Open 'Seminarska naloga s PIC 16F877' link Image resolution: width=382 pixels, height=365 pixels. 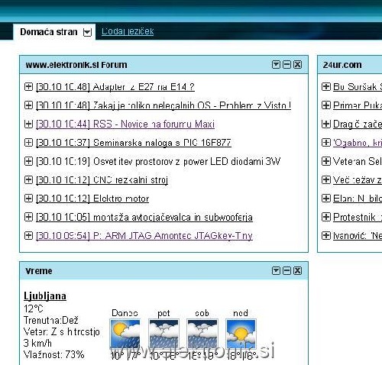click(x=134, y=143)
